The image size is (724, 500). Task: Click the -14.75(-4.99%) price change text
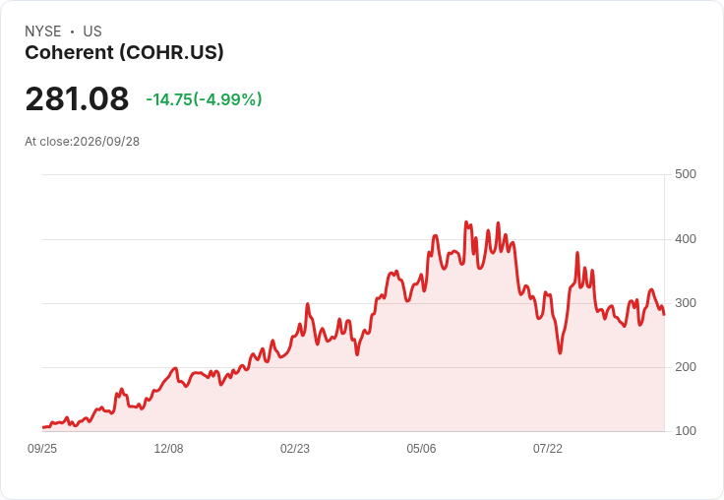[x=204, y=99]
